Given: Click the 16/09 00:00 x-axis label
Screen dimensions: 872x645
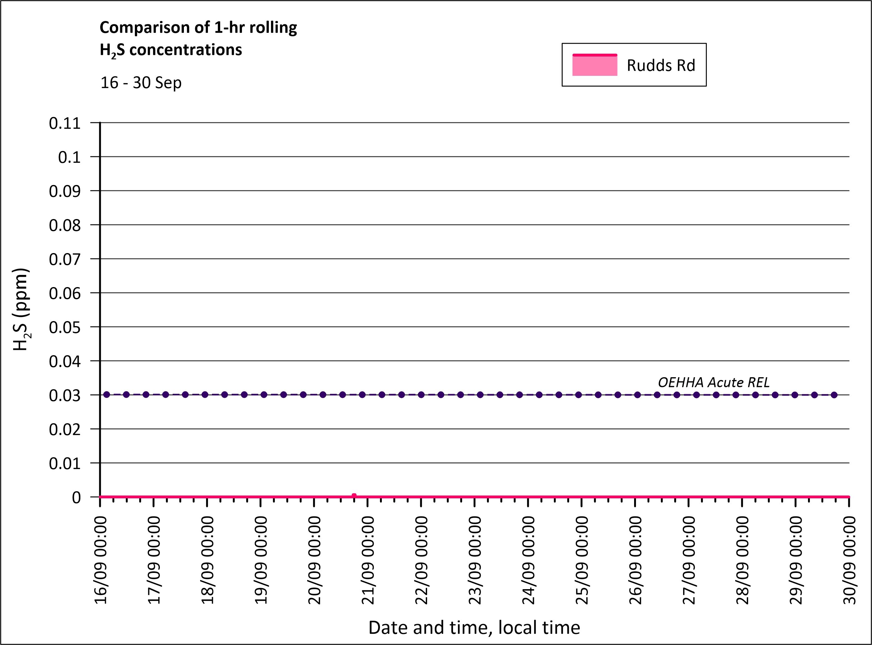Looking at the screenshot, I should point(101,560).
